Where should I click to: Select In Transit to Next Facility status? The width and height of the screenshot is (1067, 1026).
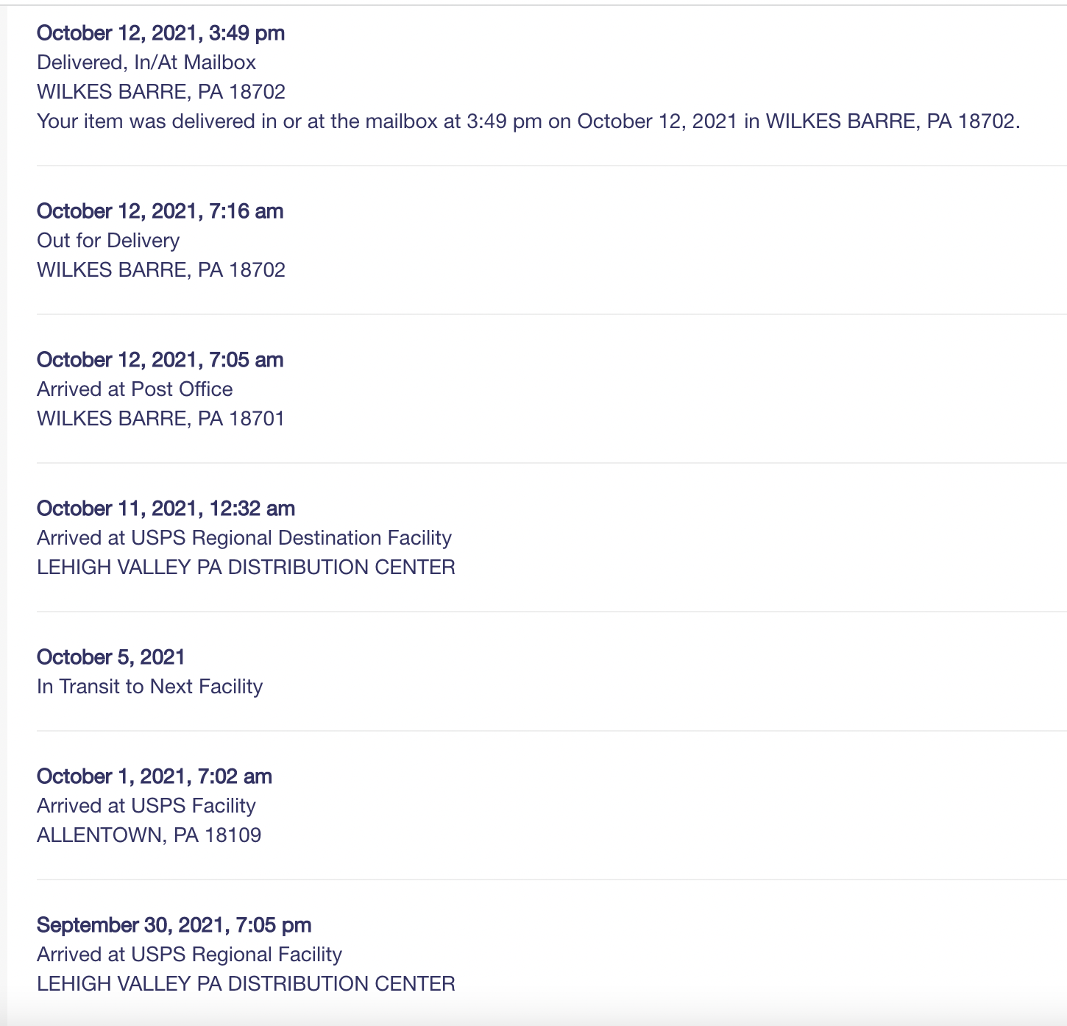tap(149, 687)
